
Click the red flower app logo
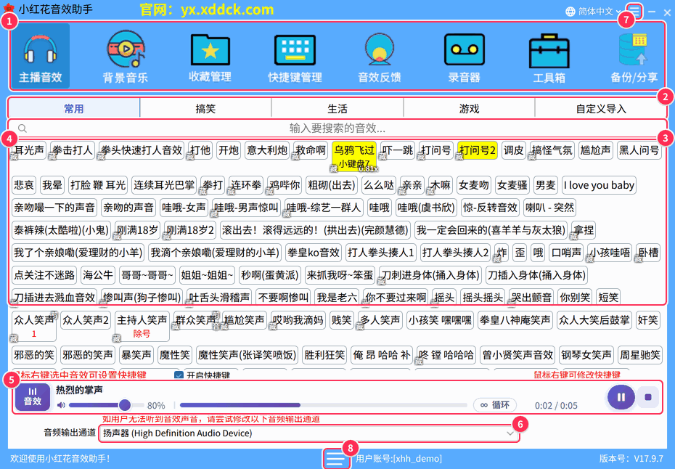[x=8, y=9]
